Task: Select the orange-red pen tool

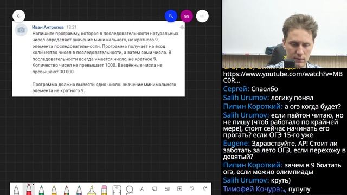Action: click(66, 190)
